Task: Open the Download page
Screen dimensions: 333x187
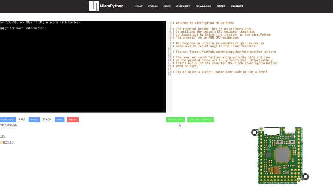Action: coord(203,6)
